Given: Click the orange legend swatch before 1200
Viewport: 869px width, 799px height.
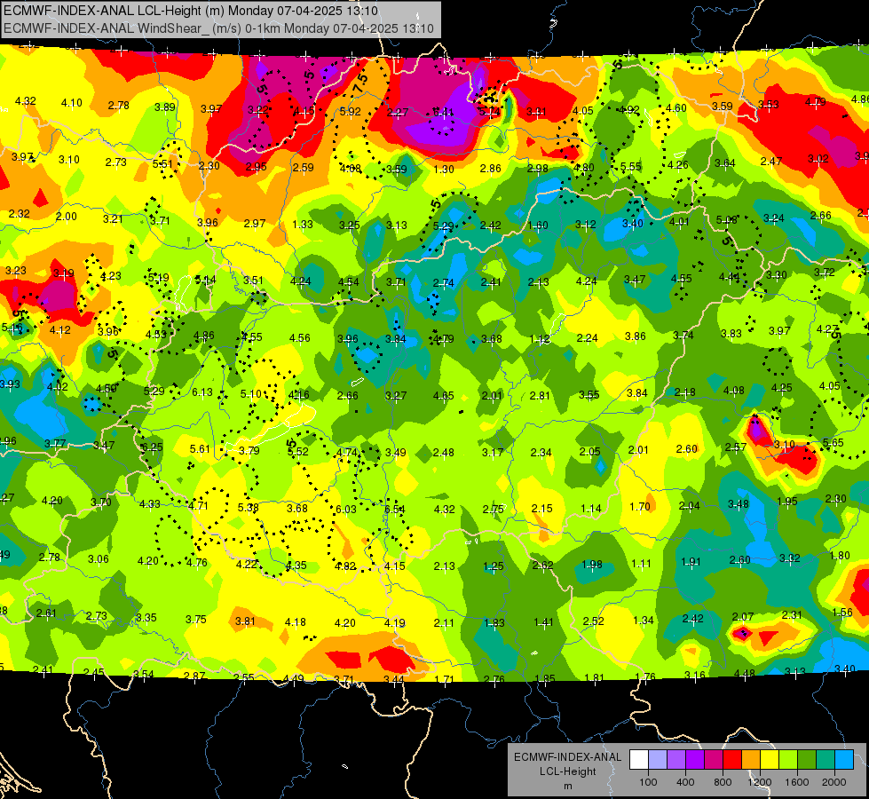Looking at the screenshot, I should (751, 760).
